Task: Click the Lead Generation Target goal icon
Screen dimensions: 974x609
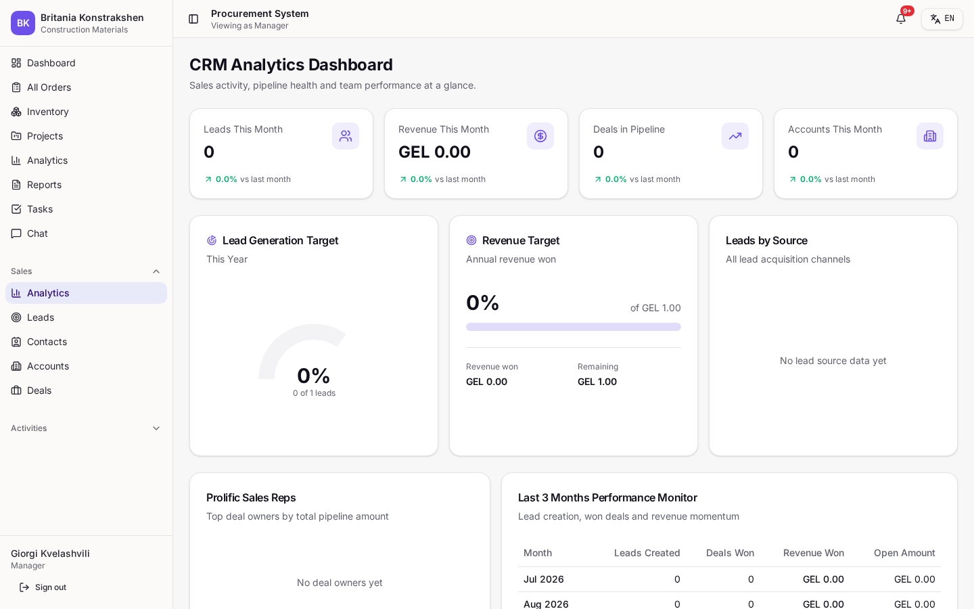Action: 212,240
